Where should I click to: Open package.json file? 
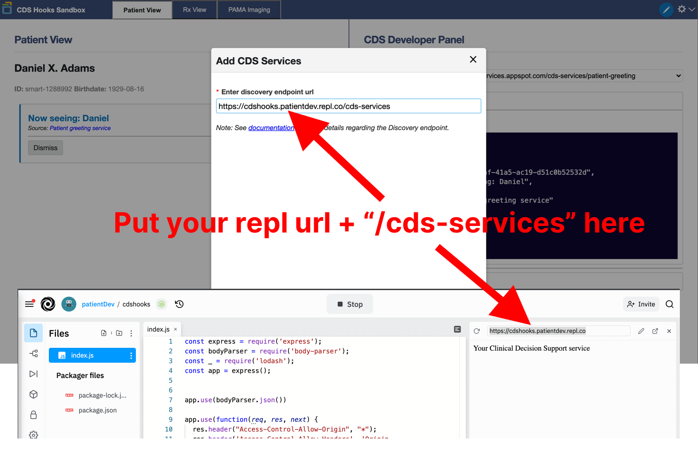97,410
